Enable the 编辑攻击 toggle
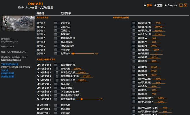 (134, 67)
